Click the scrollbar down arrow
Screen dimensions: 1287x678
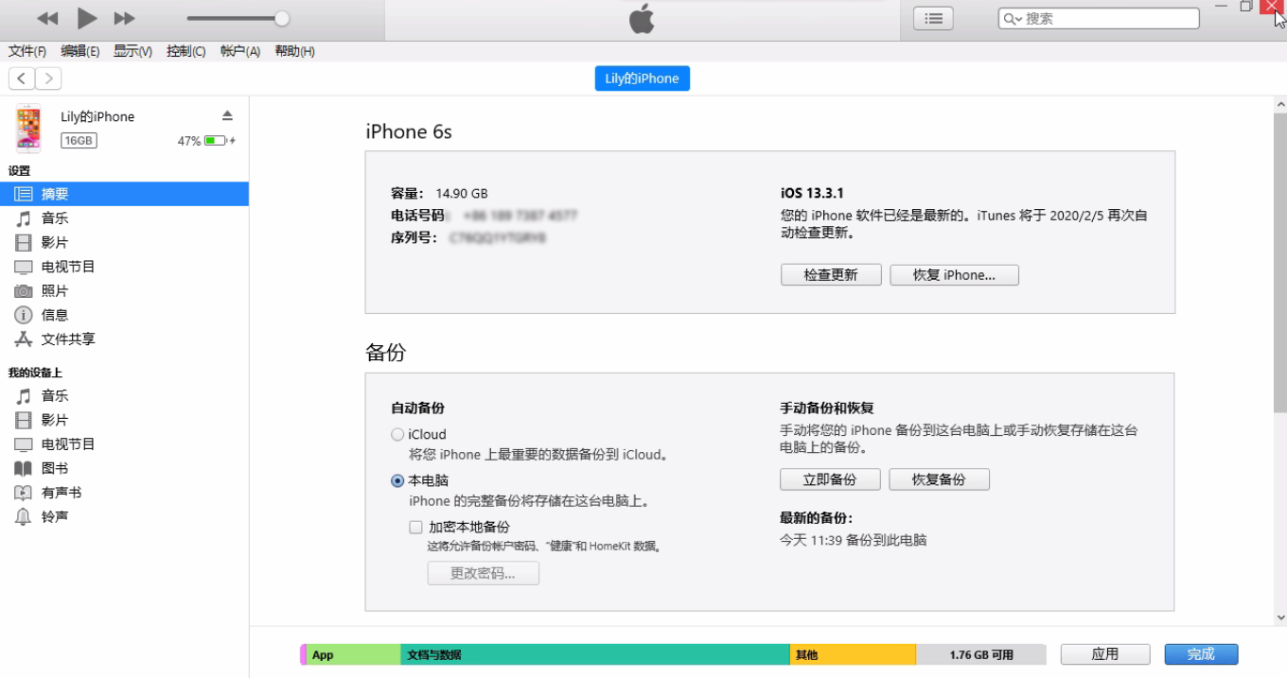(1279, 617)
